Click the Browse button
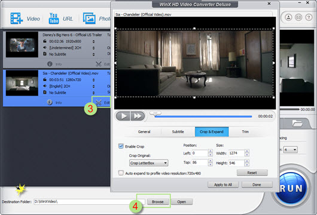The height and width of the screenshot is (215, 317). pos(158,201)
